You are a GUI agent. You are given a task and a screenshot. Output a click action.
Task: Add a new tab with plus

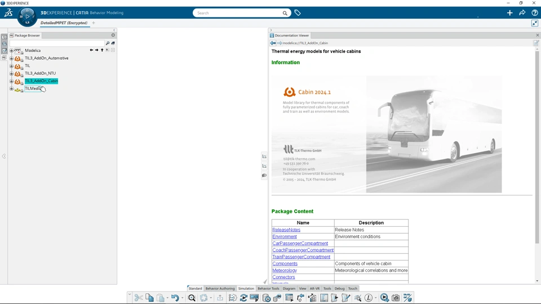tap(94, 23)
